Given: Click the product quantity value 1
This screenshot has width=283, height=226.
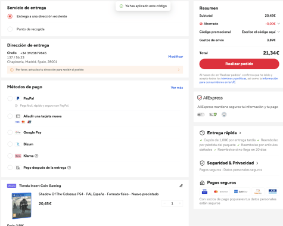Looking at the screenshot, I should click(x=172, y=203).
